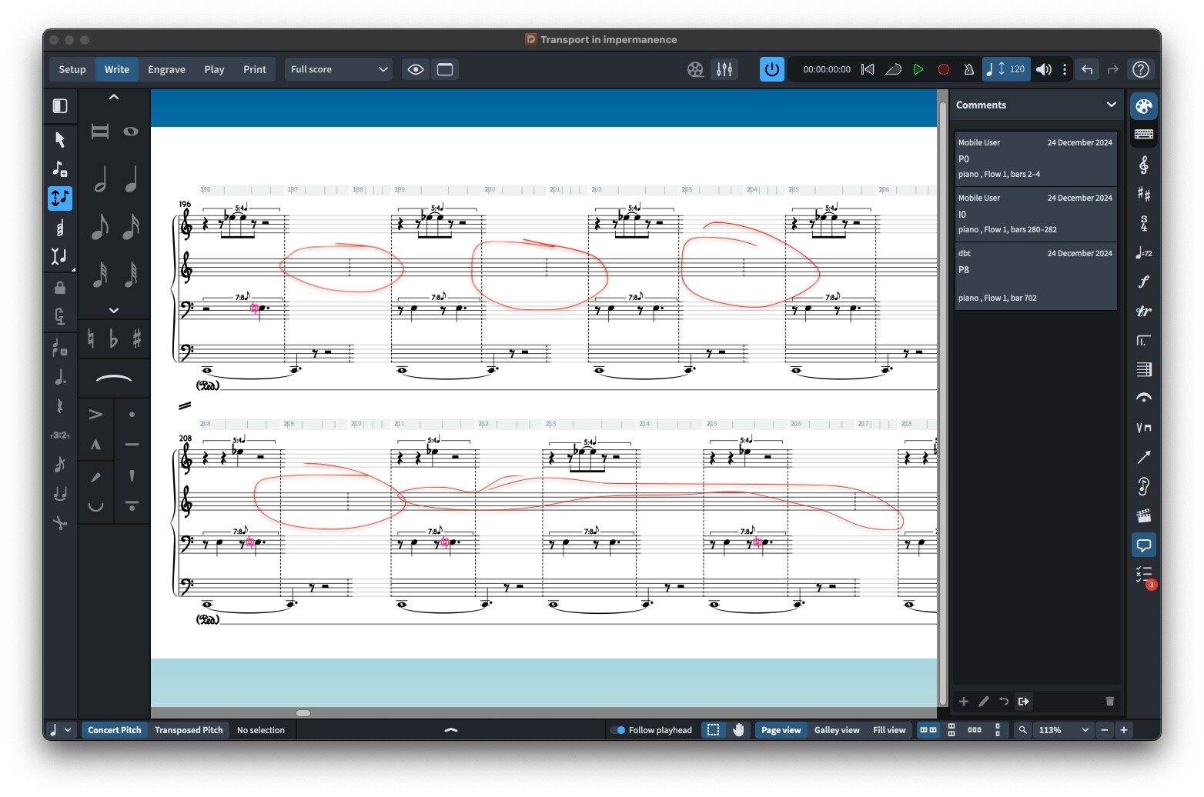Expand more durations with down chevron
The height and width of the screenshot is (797, 1204).
(x=114, y=310)
